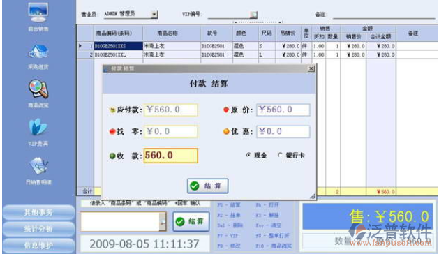Viewport: 439px width, 254px height.
Task: Open the 日销售明细 daily sales icon
Action: coord(38,166)
